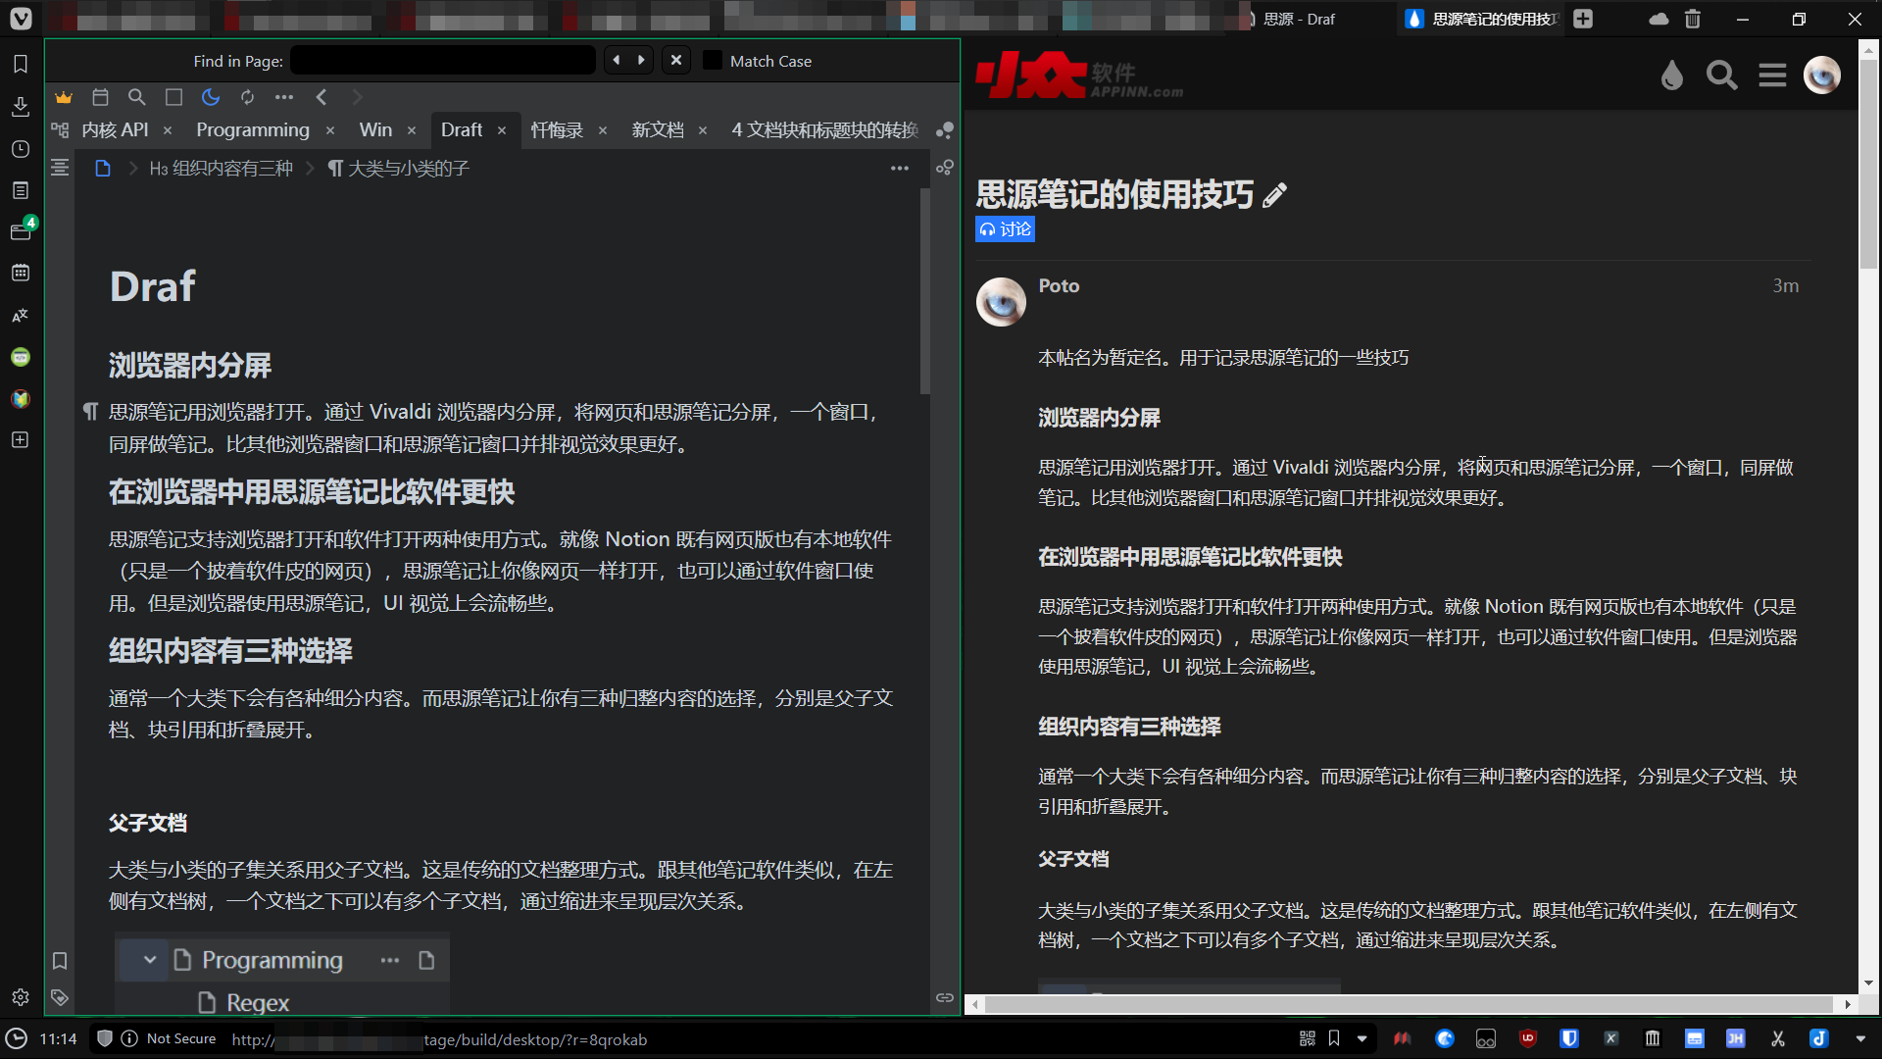Switch to the Programming tab
Screen dimensions: 1882x1059
coord(252,130)
